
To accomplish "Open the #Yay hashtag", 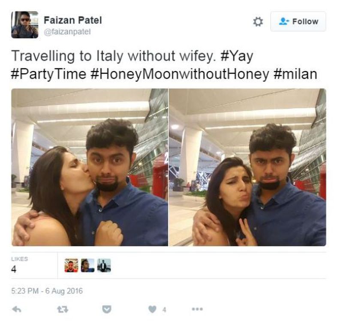I will [237, 56].
